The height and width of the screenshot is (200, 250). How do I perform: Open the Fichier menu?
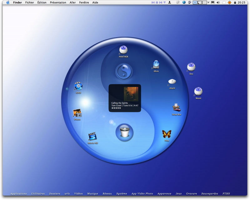pyautogui.click(x=29, y=2)
